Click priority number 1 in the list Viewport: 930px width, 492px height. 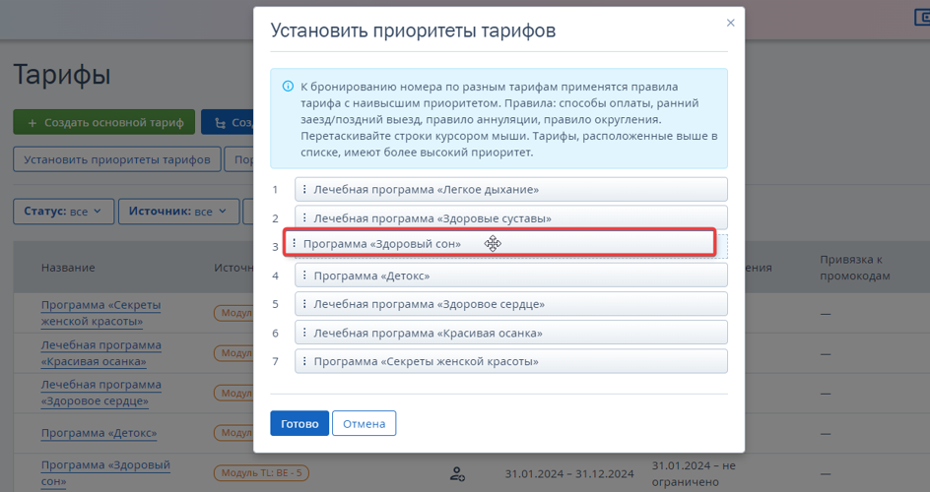pos(275,190)
